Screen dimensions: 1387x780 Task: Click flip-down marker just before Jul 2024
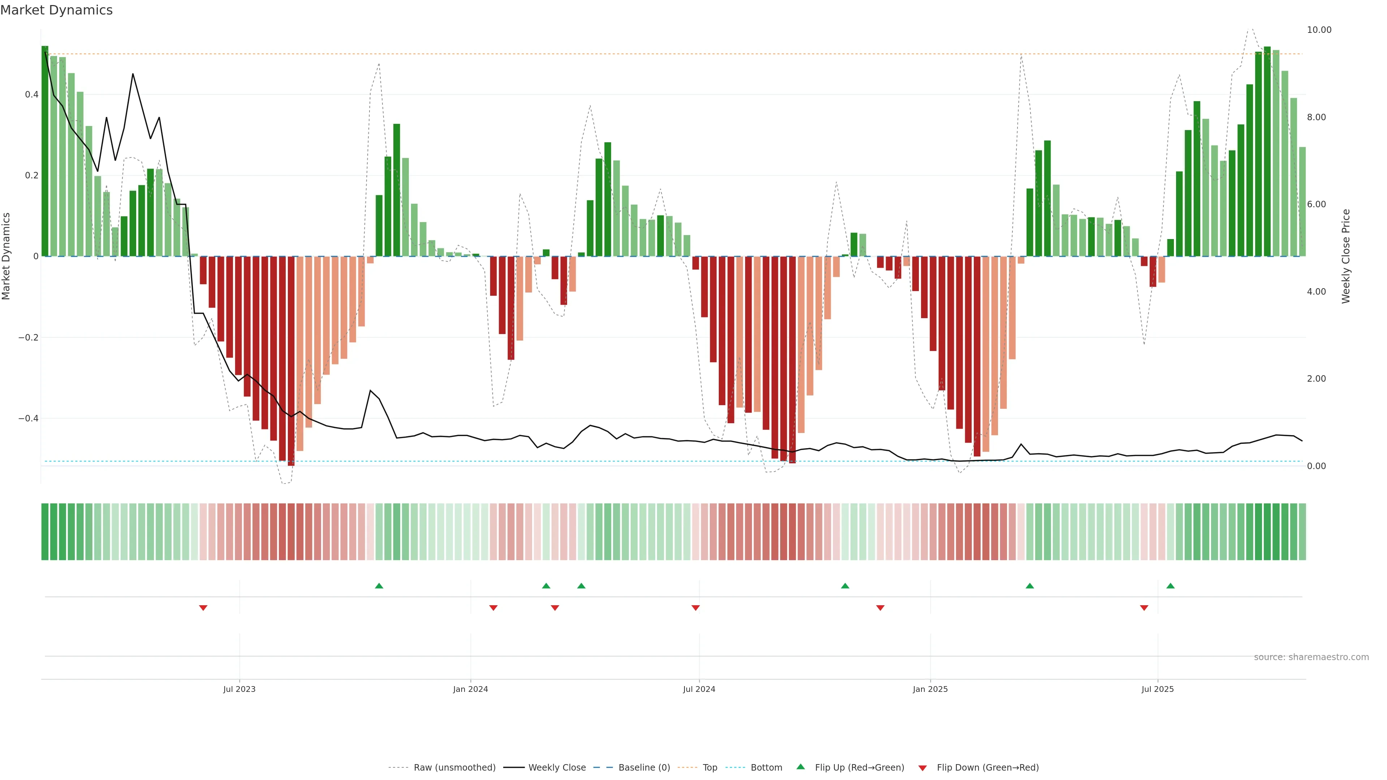(696, 608)
